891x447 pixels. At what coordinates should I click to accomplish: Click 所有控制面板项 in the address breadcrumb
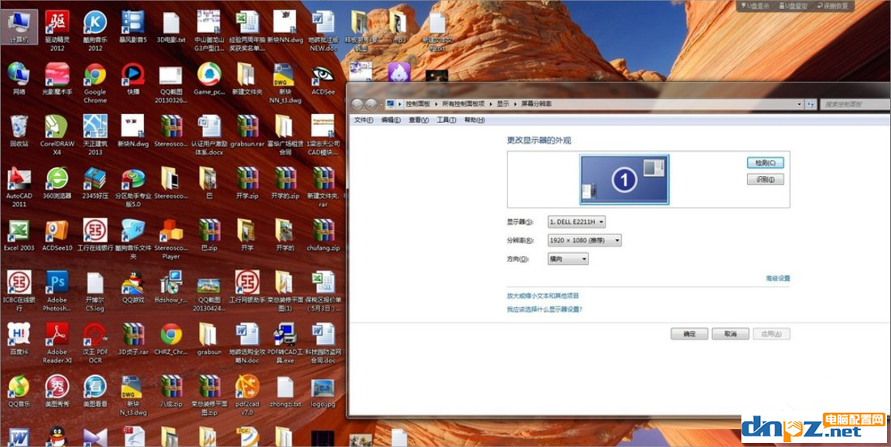point(463,104)
